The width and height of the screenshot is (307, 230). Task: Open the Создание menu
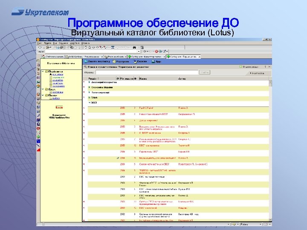[64, 43]
